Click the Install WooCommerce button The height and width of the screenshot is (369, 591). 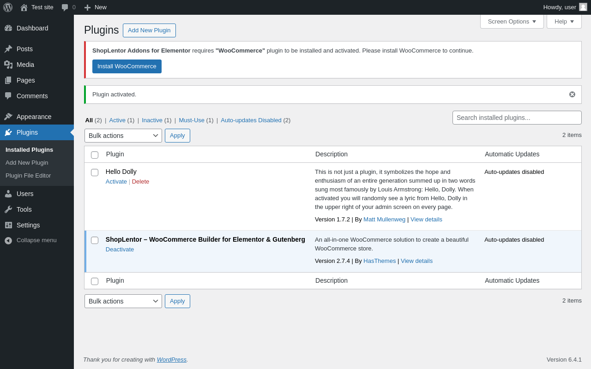coord(127,66)
